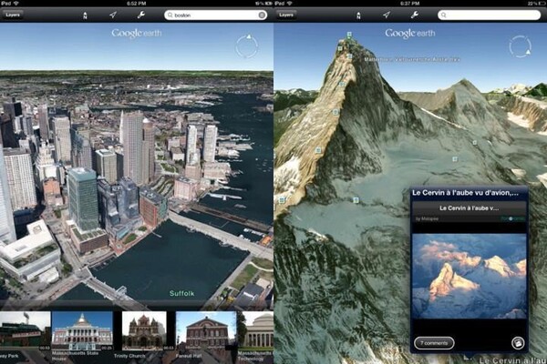
Task: Tap photo marker at Matterhorn summit
Action: [x=347, y=35]
